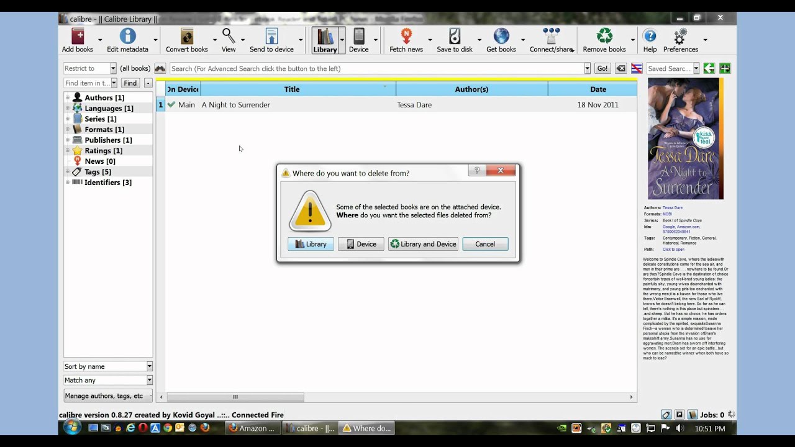This screenshot has width=795, height=447.
Task: Open the Sort by name dropdown
Action: (x=149, y=366)
